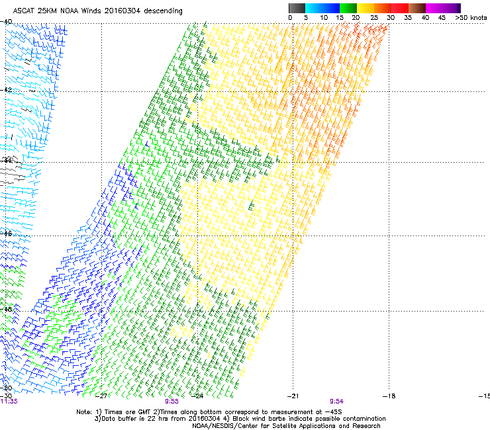490x430 pixels.
Task: Click the "11:35" pass time label
Action: (9, 402)
